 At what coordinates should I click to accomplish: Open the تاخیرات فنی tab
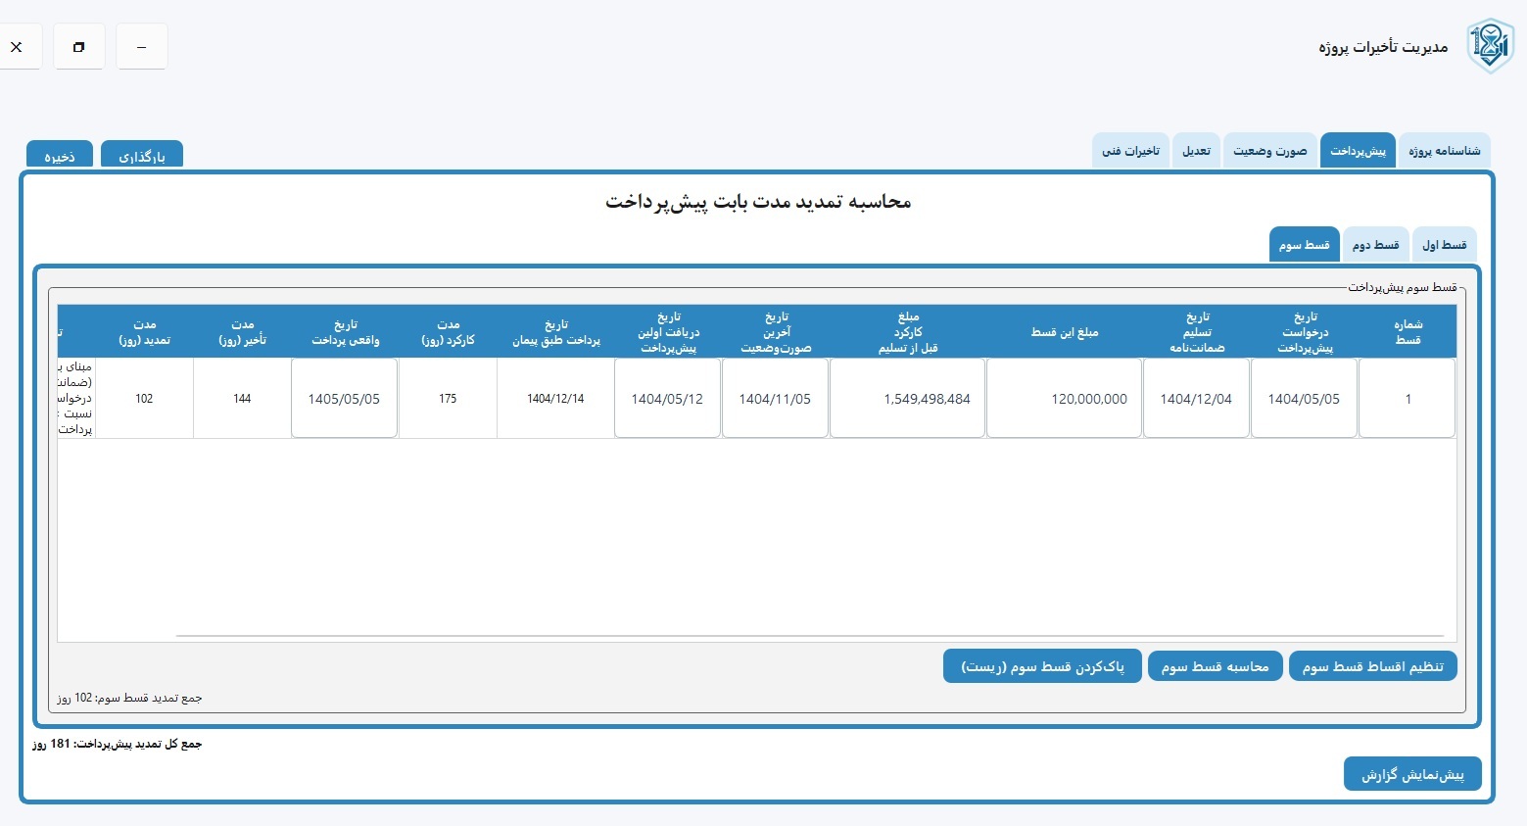[x=1130, y=151]
